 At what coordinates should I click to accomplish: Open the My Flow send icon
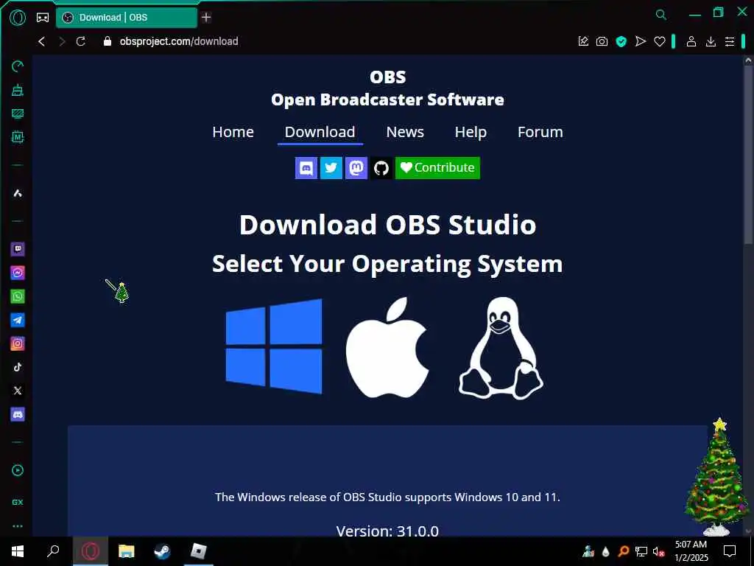[641, 41]
